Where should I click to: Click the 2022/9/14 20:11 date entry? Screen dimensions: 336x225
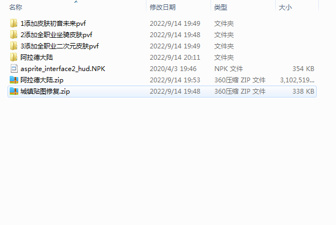point(175,58)
